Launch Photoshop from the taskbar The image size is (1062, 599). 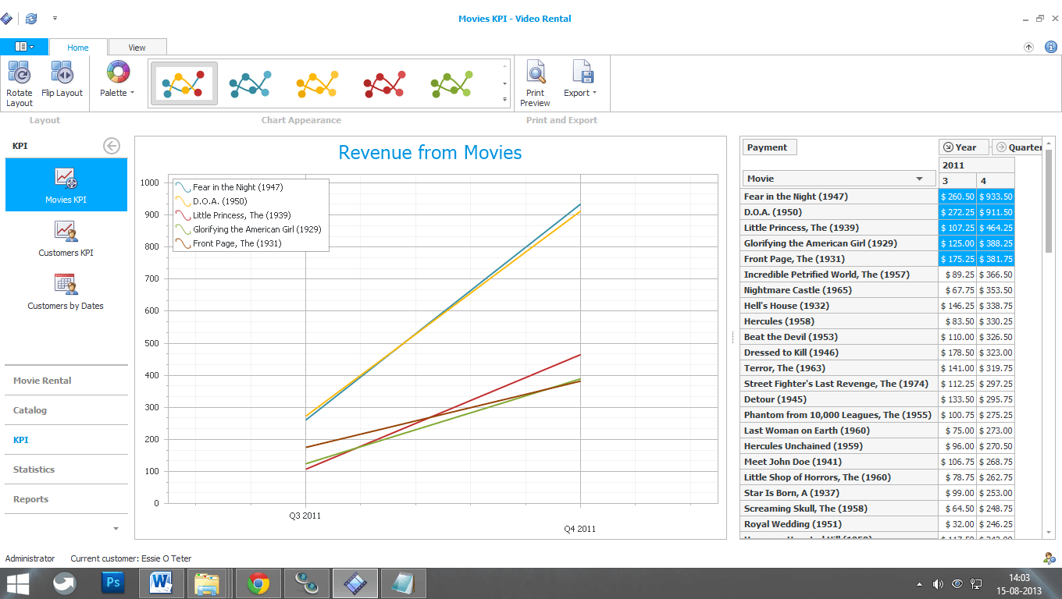click(x=113, y=583)
